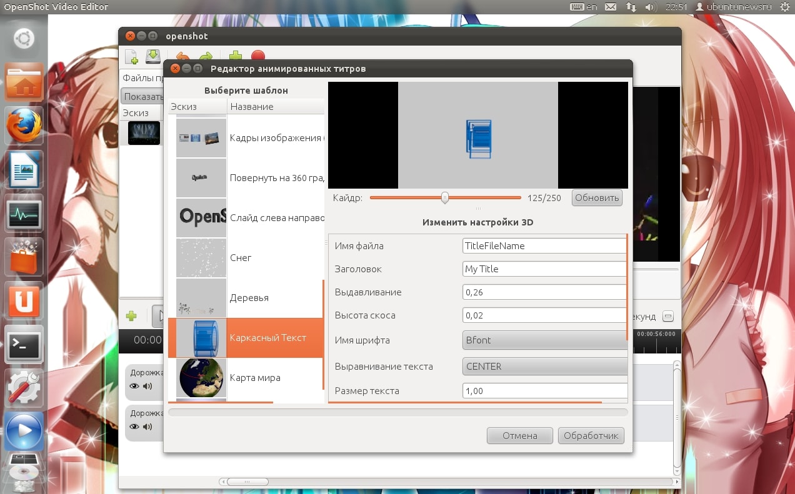Open the network indicator in top panel
The height and width of the screenshot is (494, 795).
[x=631, y=7]
